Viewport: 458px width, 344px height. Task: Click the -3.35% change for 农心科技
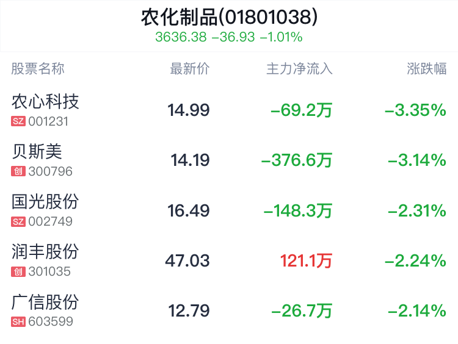pos(415,110)
